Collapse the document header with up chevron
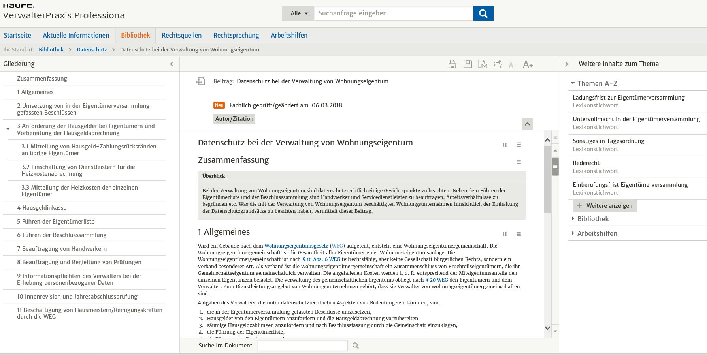 pyautogui.click(x=527, y=124)
